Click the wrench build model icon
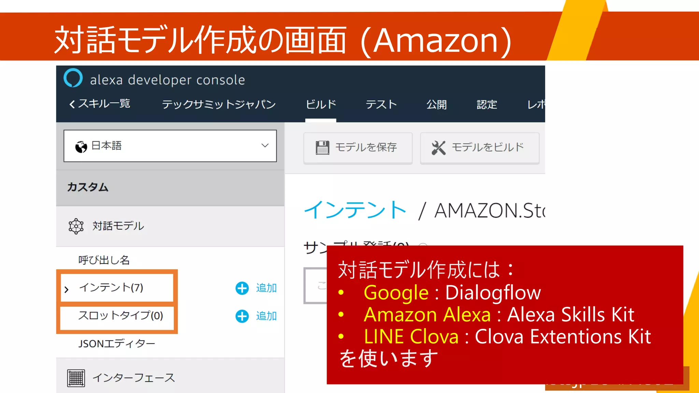The width and height of the screenshot is (699, 393). pos(439,147)
